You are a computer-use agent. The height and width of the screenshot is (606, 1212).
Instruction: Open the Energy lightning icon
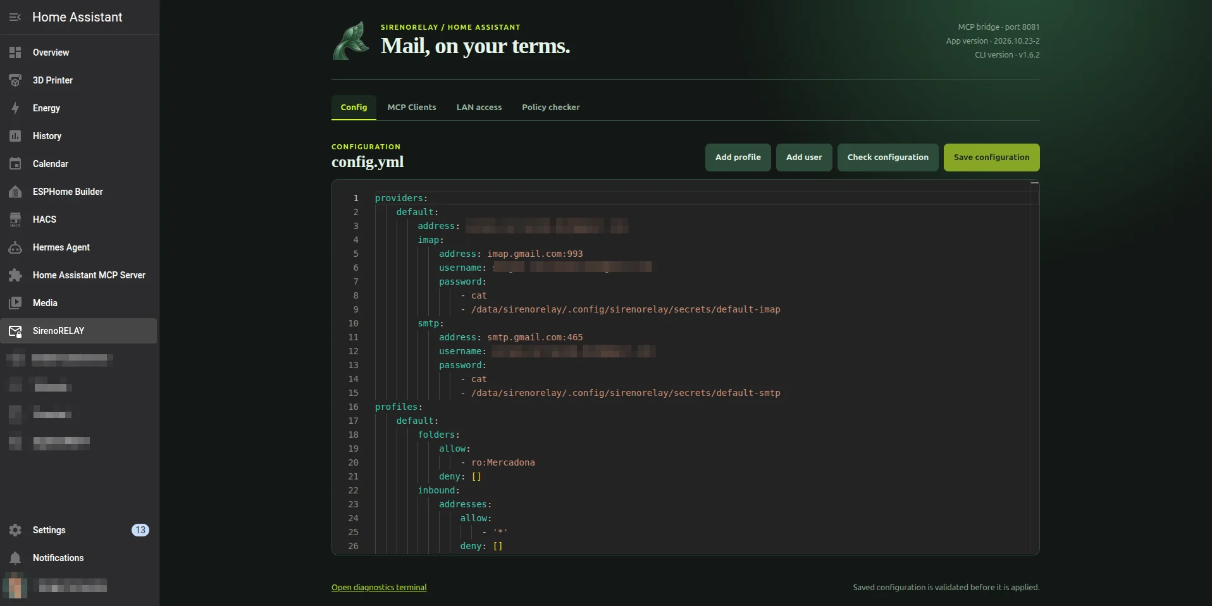coord(15,108)
